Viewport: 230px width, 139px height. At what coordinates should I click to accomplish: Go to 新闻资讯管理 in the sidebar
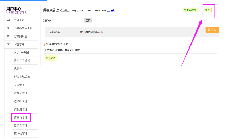[22, 77]
